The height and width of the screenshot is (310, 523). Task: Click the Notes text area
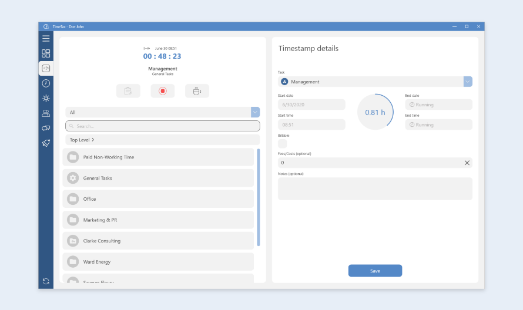coord(375,188)
